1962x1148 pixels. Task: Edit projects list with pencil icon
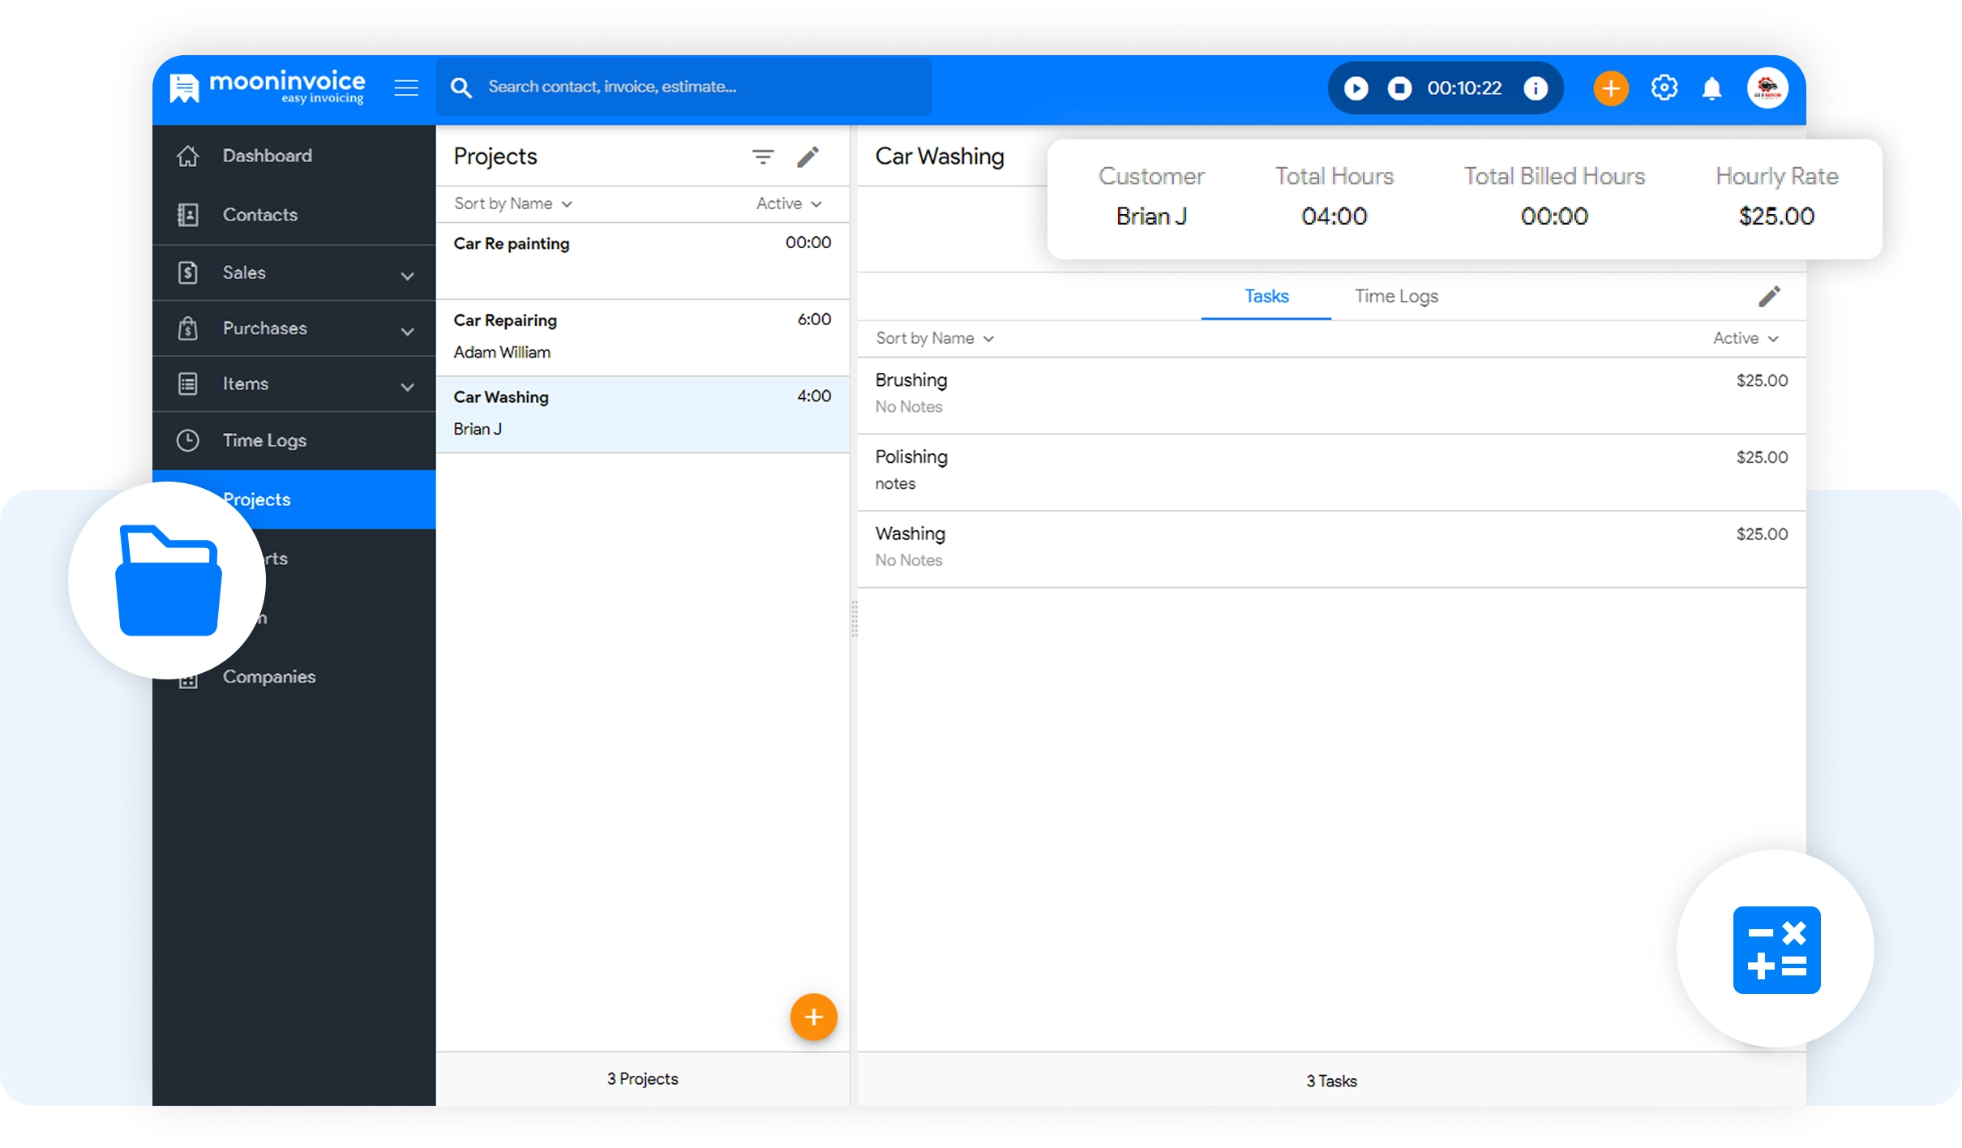pos(808,156)
